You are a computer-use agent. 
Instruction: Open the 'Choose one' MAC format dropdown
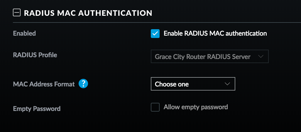pos(193,84)
